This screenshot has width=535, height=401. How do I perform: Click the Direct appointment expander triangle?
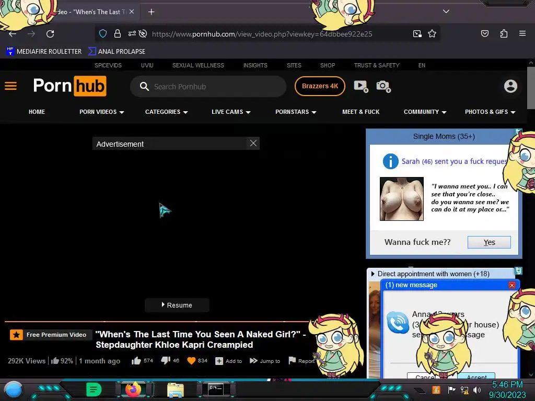coord(373,274)
